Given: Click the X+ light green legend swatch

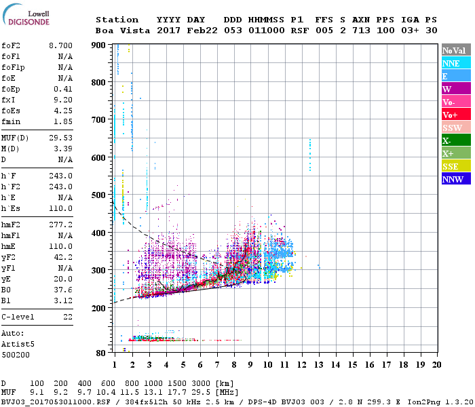Looking at the screenshot, I should tap(456, 153).
